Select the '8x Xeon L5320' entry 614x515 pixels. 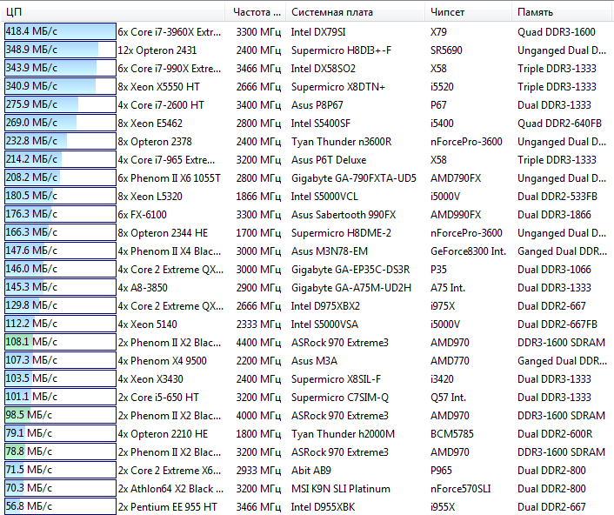150,197
